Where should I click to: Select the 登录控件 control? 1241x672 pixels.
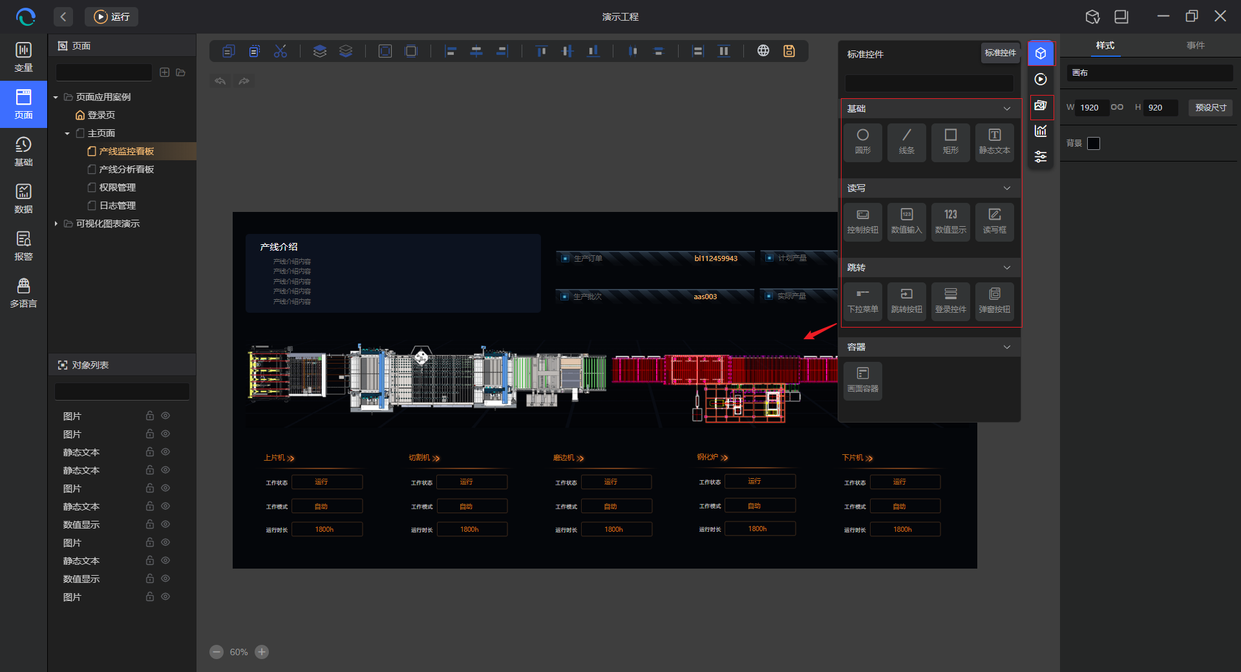(951, 301)
